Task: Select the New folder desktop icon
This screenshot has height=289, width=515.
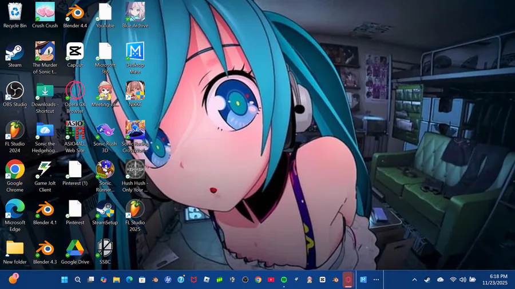Action: coord(15,252)
